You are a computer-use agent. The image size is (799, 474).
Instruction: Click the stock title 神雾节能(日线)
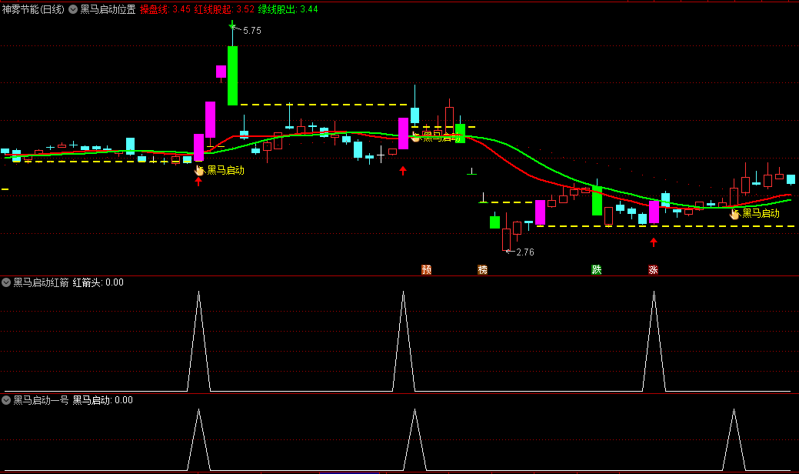pyautogui.click(x=33, y=9)
